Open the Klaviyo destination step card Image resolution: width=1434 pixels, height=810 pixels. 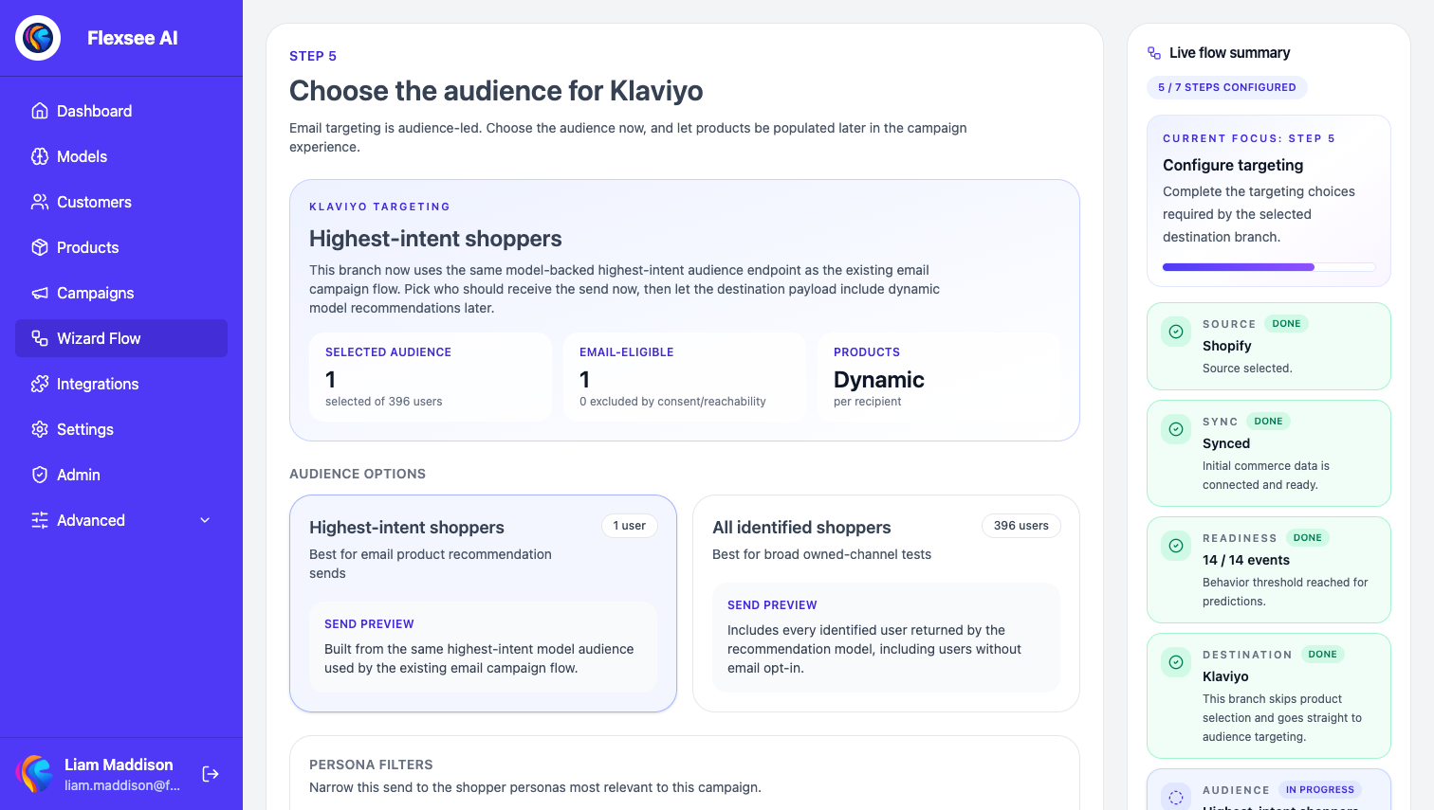(x=1269, y=695)
